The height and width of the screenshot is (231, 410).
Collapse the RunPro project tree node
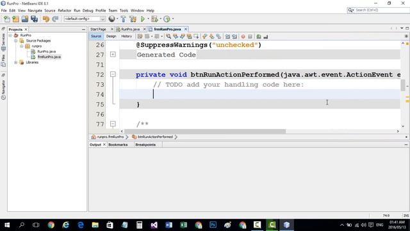click(x=10, y=35)
